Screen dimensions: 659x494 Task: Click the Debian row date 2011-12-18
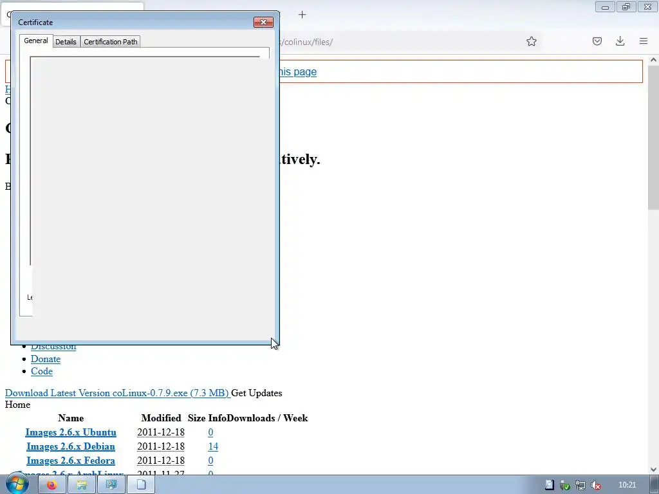pos(160,446)
